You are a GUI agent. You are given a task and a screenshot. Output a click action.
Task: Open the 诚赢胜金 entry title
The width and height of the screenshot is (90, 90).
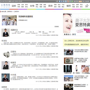coord(14,30)
